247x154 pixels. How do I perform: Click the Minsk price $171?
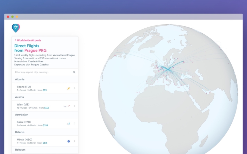pyautogui.click(x=45, y=143)
